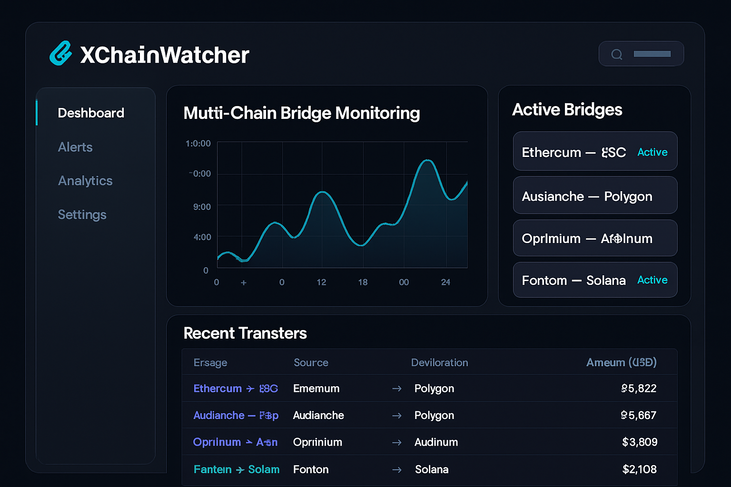Click the highest peak on the chart line
Viewport: 731px width, 487px height.
tap(428, 161)
